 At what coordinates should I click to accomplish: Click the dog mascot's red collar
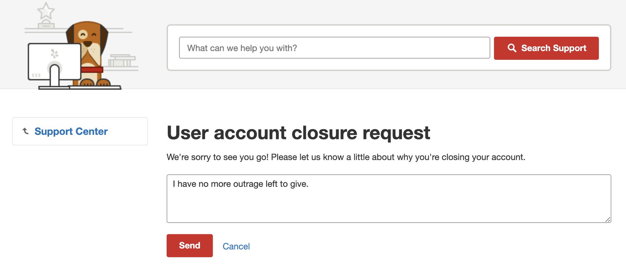[92, 70]
